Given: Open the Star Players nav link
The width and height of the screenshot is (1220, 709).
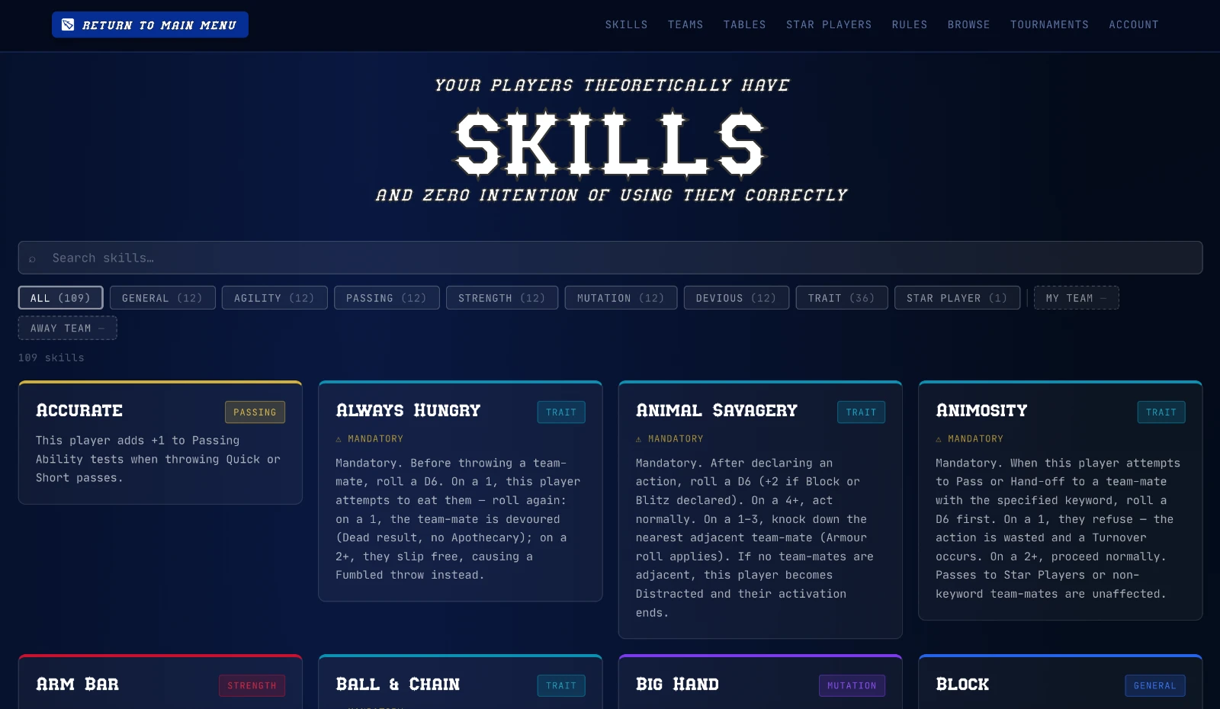Looking at the screenshot, I should (x=829, y=24).
